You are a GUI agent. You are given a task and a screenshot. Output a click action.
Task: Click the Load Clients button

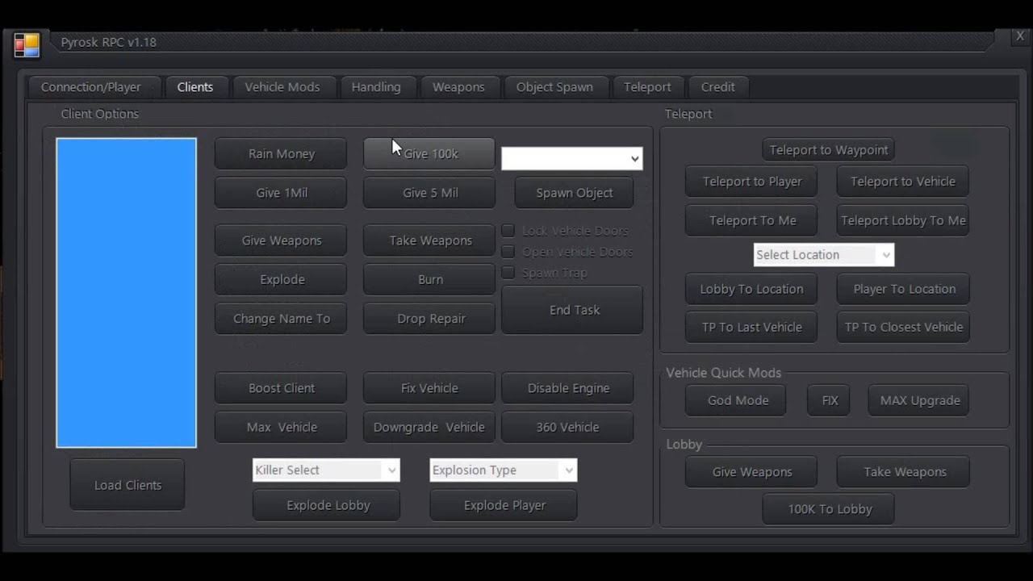[x=128, y=485]
